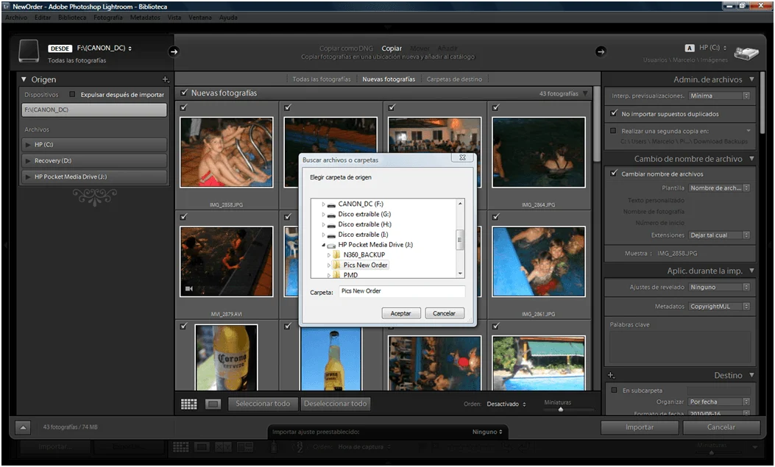Image resolution: width=775 pixels, height=467 pixels.
Task: Close the Buscar archivos o carpetas dialog
Action: pos(462,157)
